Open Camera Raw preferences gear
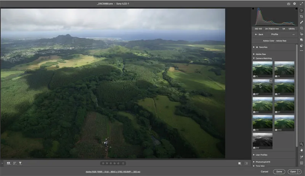Screen dimensions: 305x176 [294, 3]
